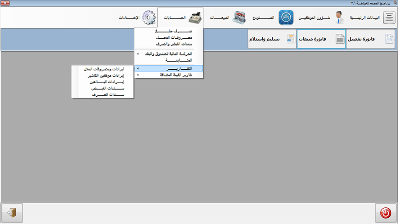Open the فاتورة تفصيل invoice button

[371, 40]
